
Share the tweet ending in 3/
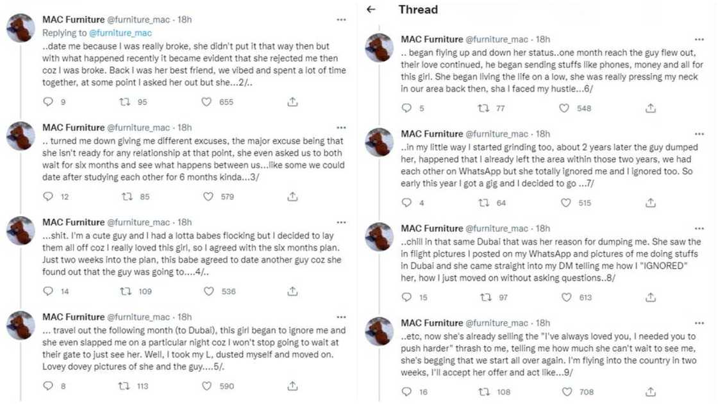point(292,197)
